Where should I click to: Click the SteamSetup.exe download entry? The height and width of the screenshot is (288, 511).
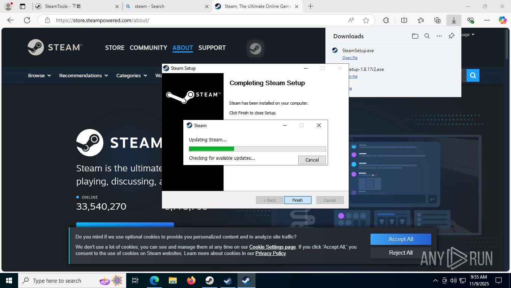tap(393, 54)
